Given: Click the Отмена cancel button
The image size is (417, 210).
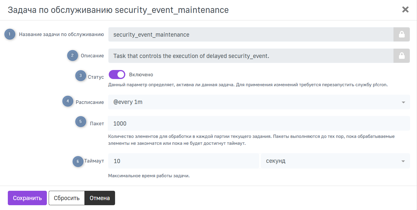Looking at the screenshot, I should pyautogui.click(x=100, y=198).
